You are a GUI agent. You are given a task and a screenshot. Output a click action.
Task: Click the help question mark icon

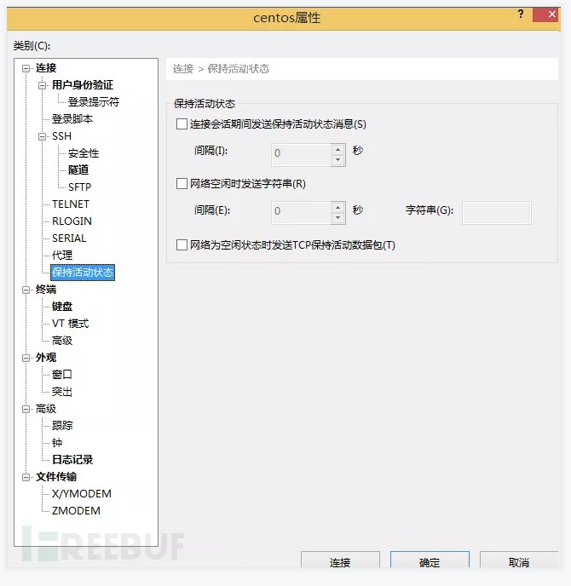coord(521,15)
